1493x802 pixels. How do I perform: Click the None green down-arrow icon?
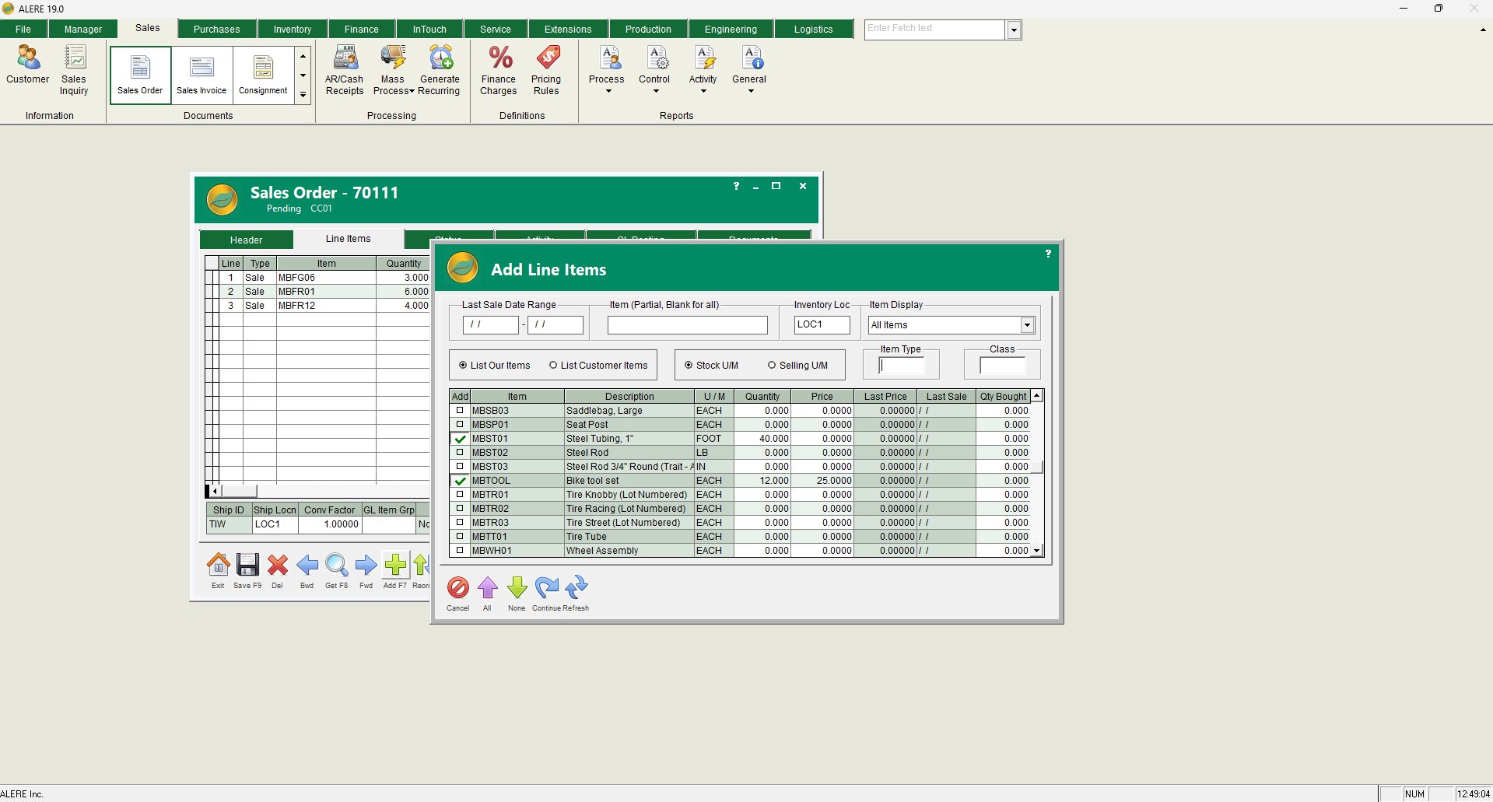[517, 588]
